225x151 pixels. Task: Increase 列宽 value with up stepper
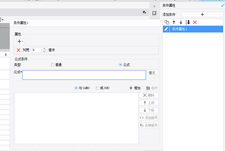pyautogui.click(x=44, y=49)
